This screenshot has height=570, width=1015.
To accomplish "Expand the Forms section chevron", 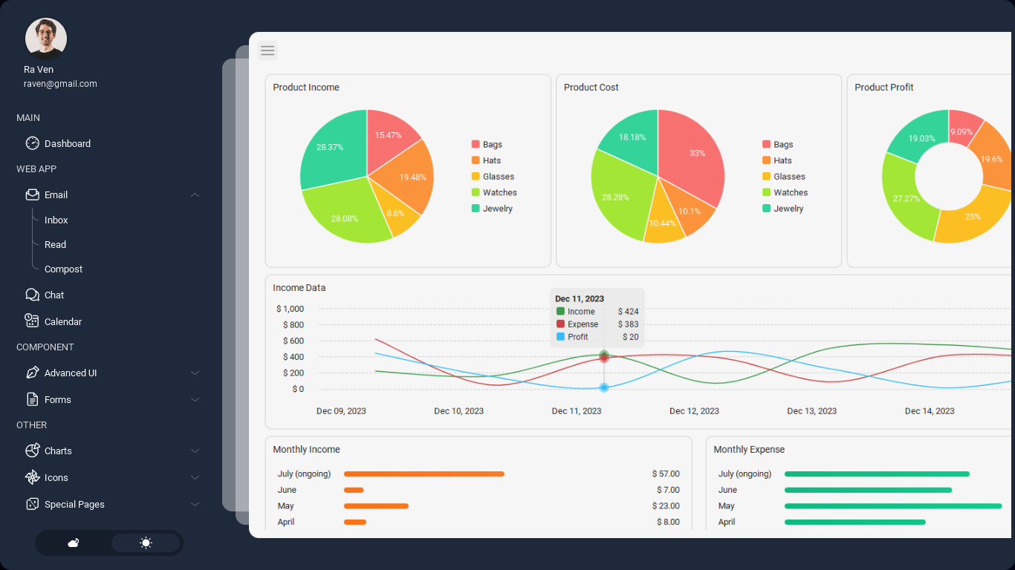I will [195, 399].
